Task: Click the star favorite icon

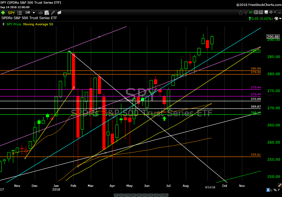Action: click(241, 13)
